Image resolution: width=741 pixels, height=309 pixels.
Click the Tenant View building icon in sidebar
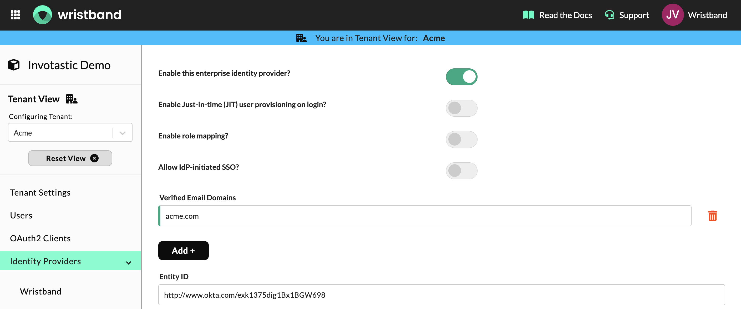tap(72, 99)
